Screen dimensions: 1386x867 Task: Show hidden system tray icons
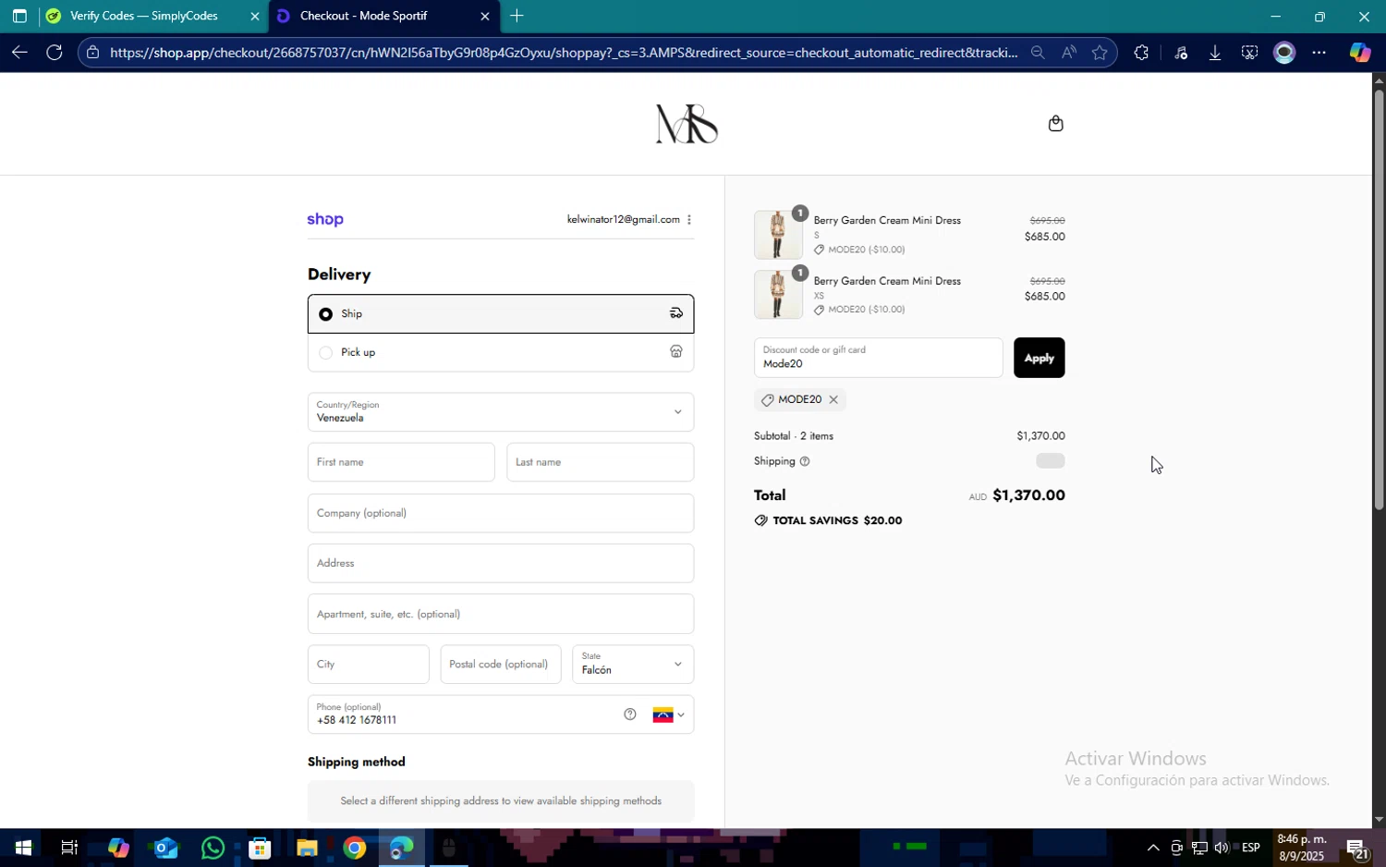click(x=1152, y=848)
